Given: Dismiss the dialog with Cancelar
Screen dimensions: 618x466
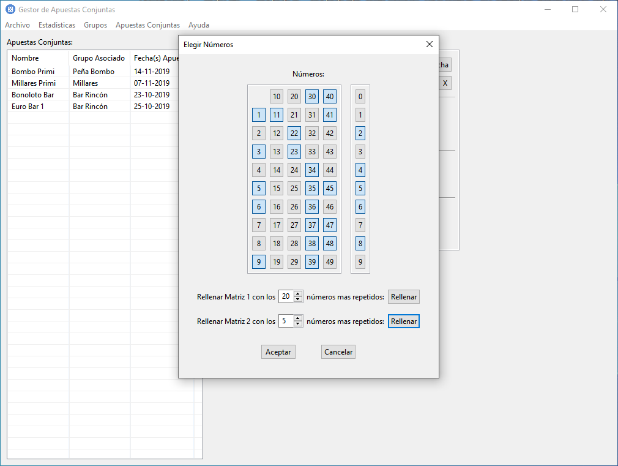Looking at the screenshot, I should point(338,352).
